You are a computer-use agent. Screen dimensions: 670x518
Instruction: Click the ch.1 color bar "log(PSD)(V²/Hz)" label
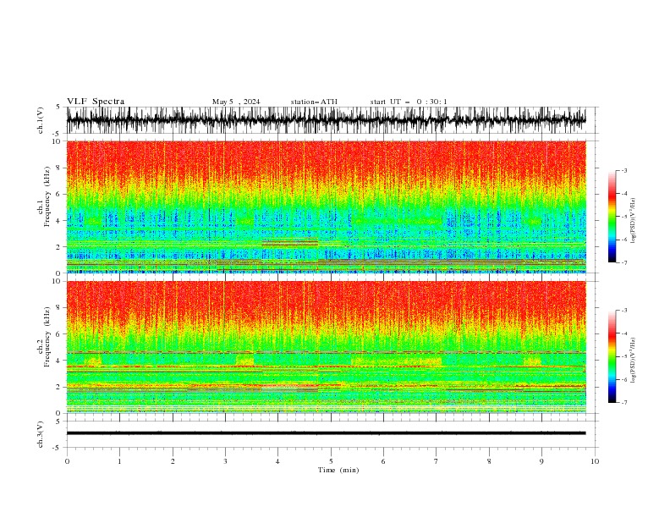[x=633, y=221]
